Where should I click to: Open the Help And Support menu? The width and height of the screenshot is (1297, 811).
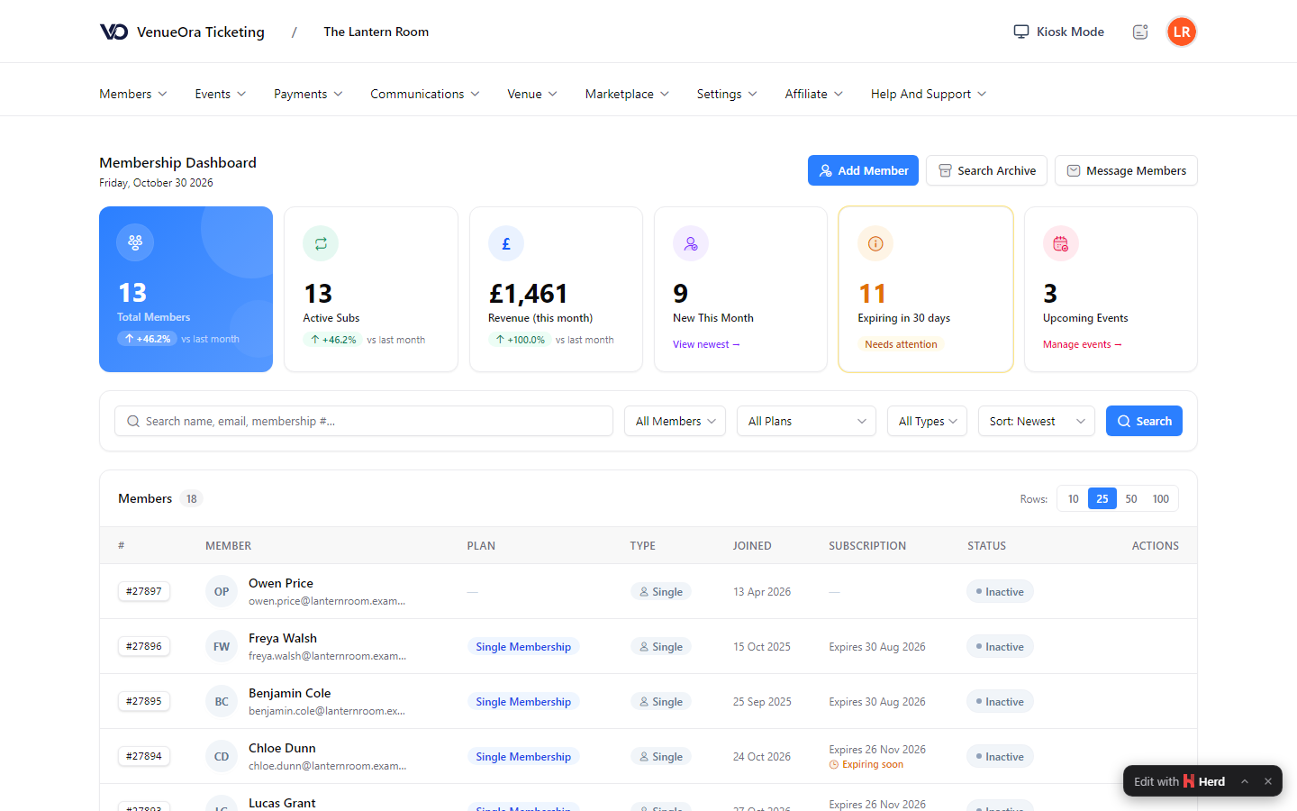tap(929, 94)
